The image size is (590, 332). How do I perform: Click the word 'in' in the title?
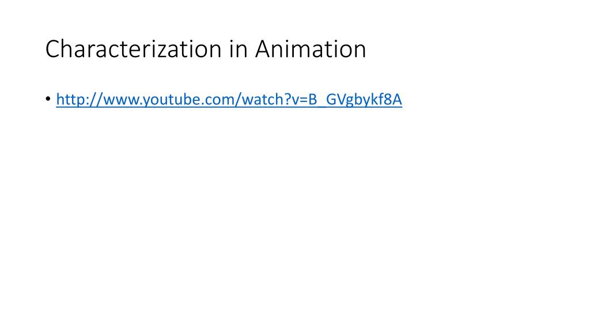coord(238,49)
